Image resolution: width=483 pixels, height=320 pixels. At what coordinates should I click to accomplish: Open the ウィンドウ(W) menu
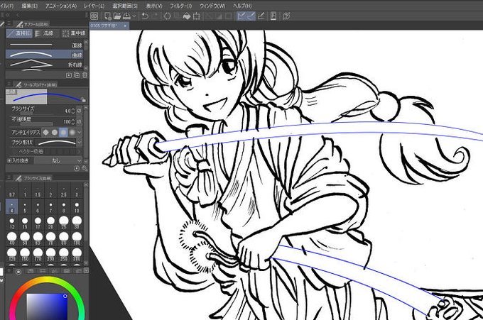[212, 6]
